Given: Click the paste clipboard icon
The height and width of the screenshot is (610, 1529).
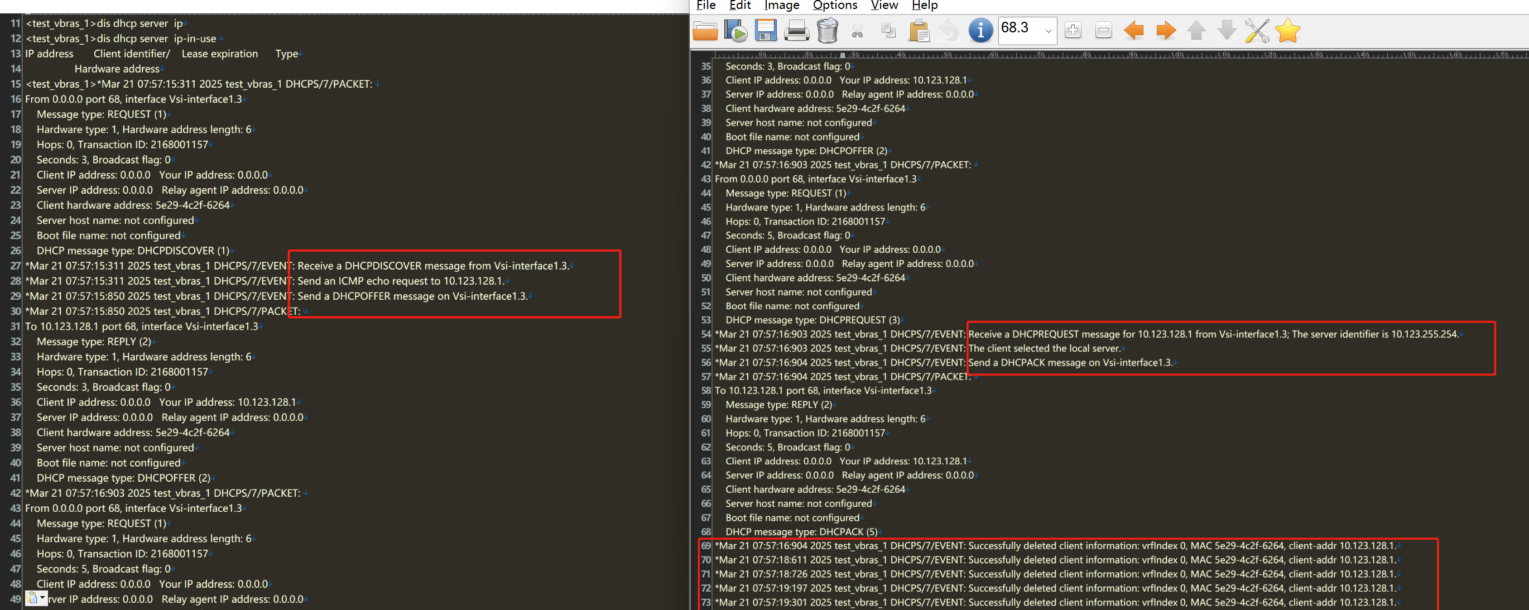Looking at the screenshot, I should click(919, 30).
